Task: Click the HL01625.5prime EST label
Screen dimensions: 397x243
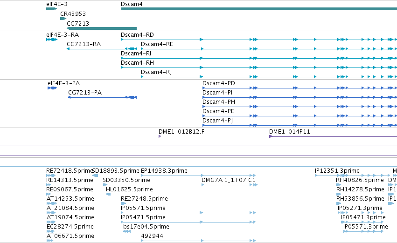Action: pos(129,190)
